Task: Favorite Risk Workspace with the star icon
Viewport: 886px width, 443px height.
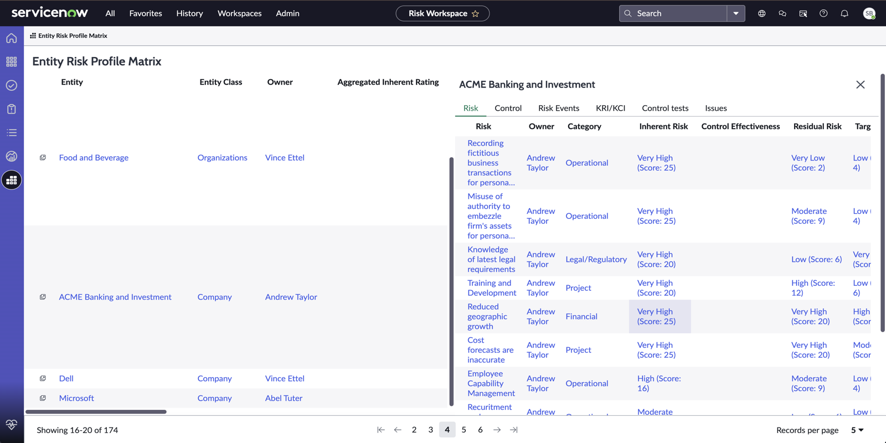Action: click(475, 14)
